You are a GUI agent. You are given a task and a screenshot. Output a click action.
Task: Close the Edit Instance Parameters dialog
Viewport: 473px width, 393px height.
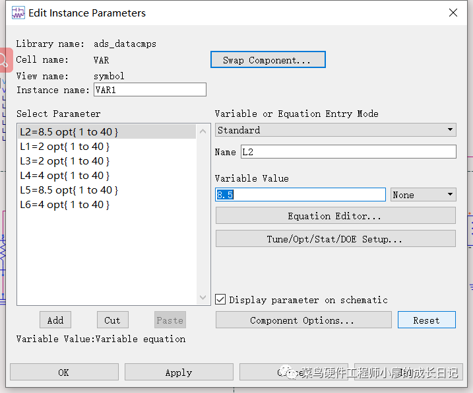[453, 13]
